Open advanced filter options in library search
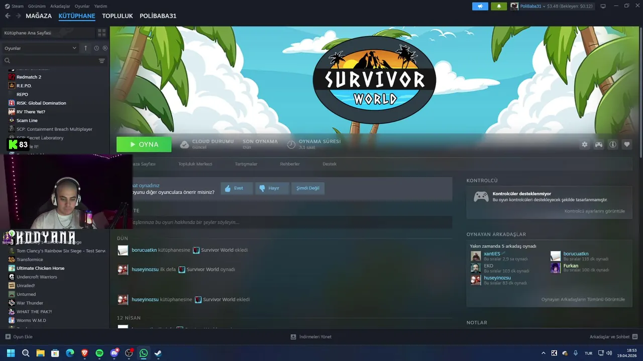Viewport: 643px width, 361px height. pyautogui.click(x=101, y=61)
